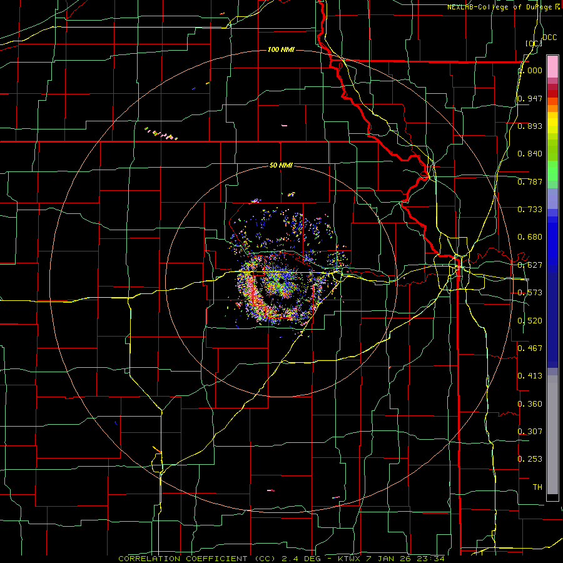
Task: Select the 0.360 legend value
Action: click(x=530, y=403)
